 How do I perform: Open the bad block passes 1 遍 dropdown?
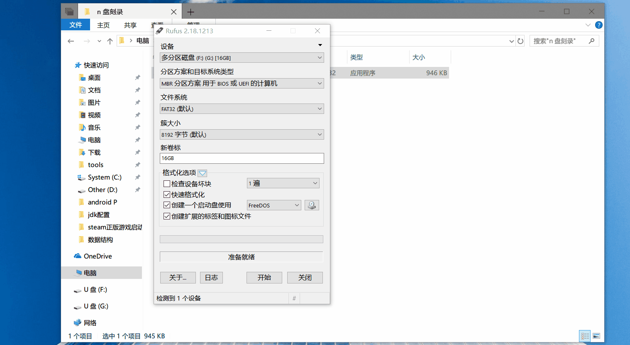(x=283, y=183)
